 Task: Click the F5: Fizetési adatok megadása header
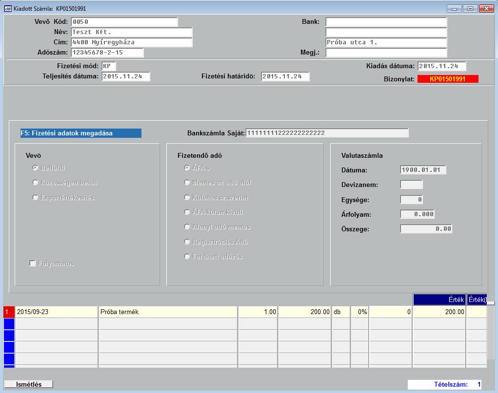[81, 133]
